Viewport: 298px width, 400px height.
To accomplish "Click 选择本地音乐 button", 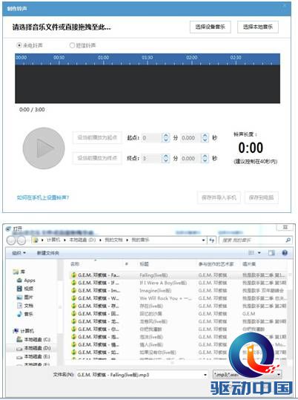I will pyautogui.click(x=258, y=27).
